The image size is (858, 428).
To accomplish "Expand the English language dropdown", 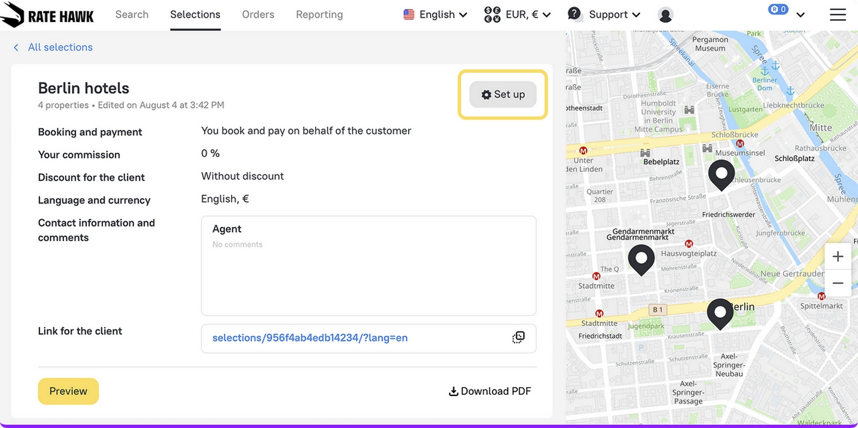I will click(x=435, y=15).
